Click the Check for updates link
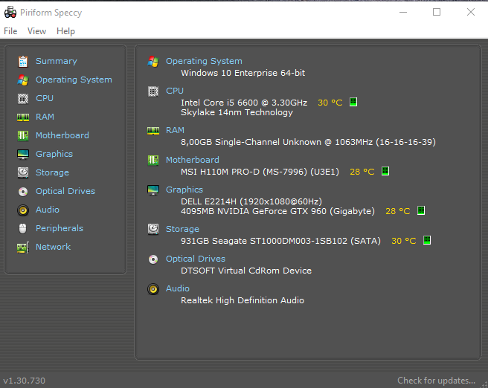 [436, 381]
